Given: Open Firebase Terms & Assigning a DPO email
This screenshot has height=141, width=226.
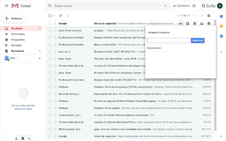Looking at the screenshot, I should (x=129, y=87).
